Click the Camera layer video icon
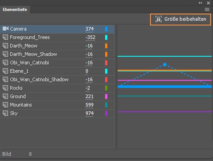 coord(5,29)
